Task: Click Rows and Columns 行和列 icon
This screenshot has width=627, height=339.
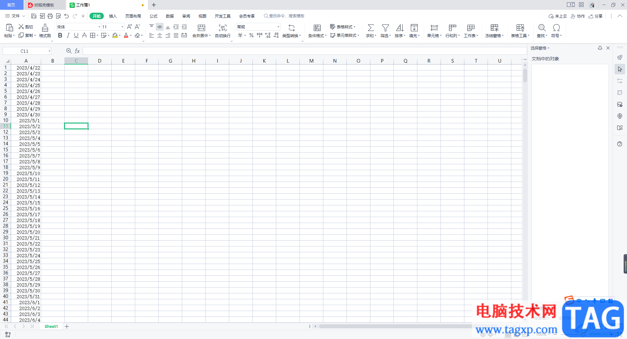Action: click(x=452, y=28)
